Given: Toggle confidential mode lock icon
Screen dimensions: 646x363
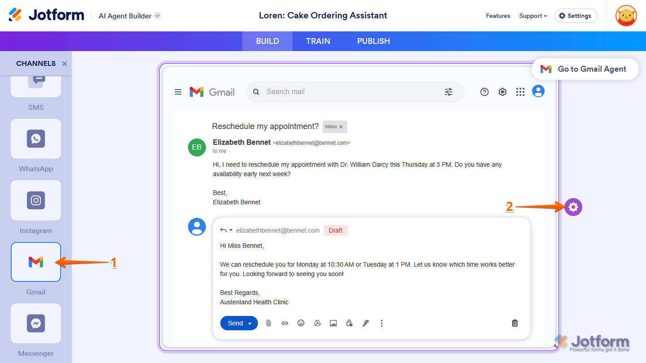Looking at the screenshot, I should (x=349, y=323).
